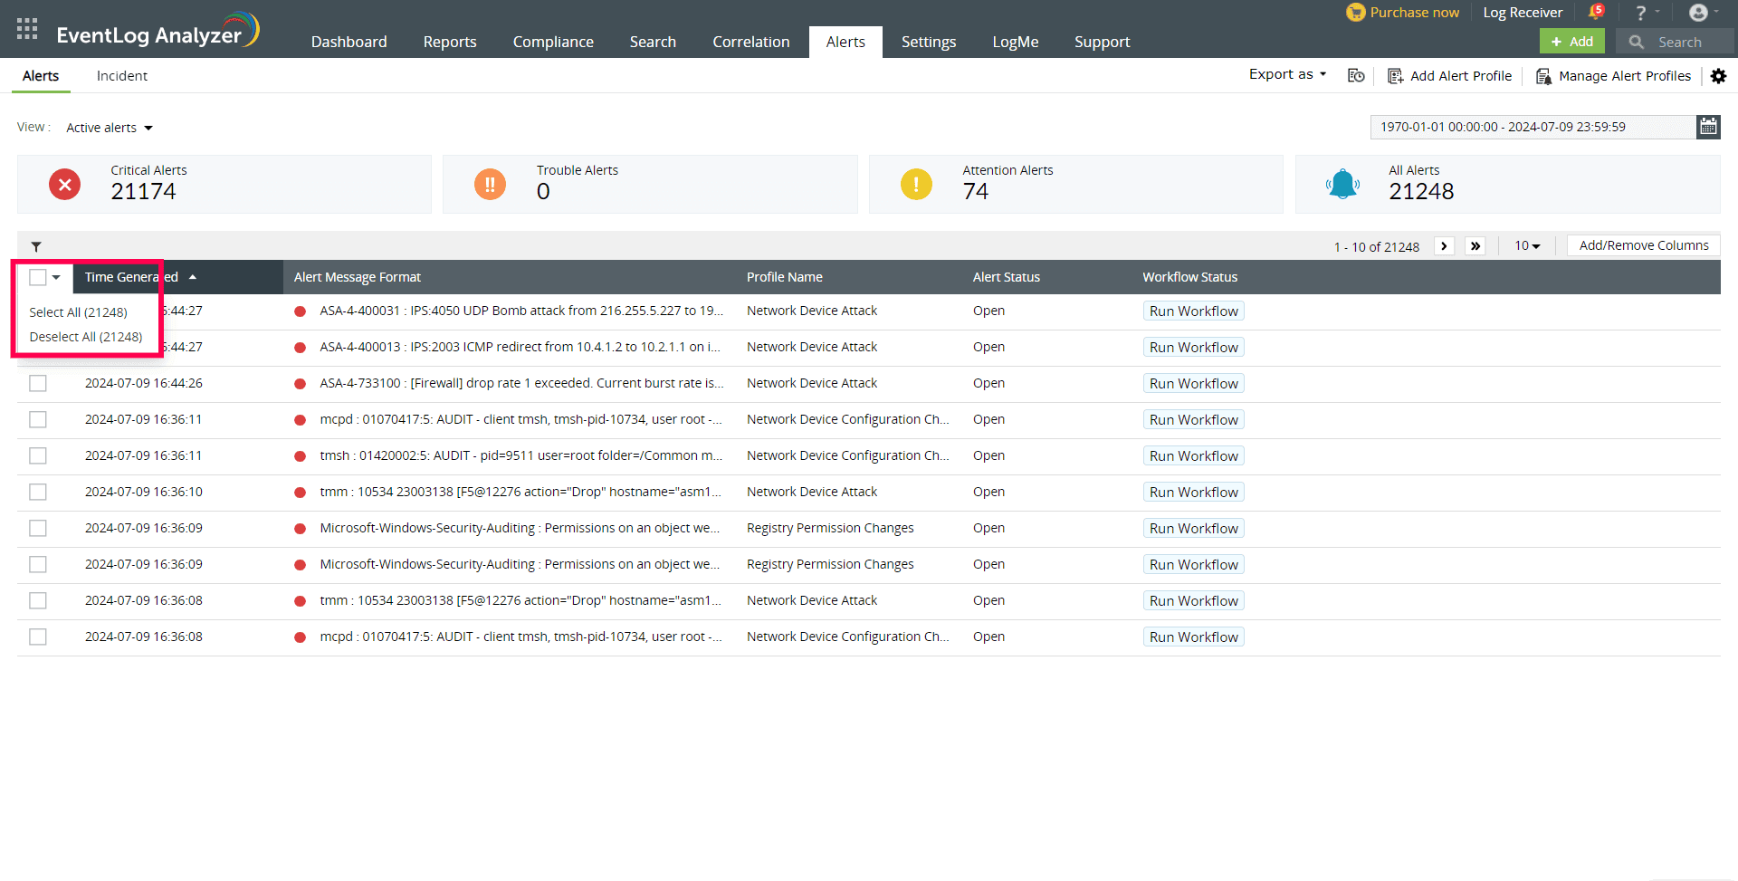Click the Add Alert Profile button
Screen dimensions: 1738x881
click(x=1450, y=76)
